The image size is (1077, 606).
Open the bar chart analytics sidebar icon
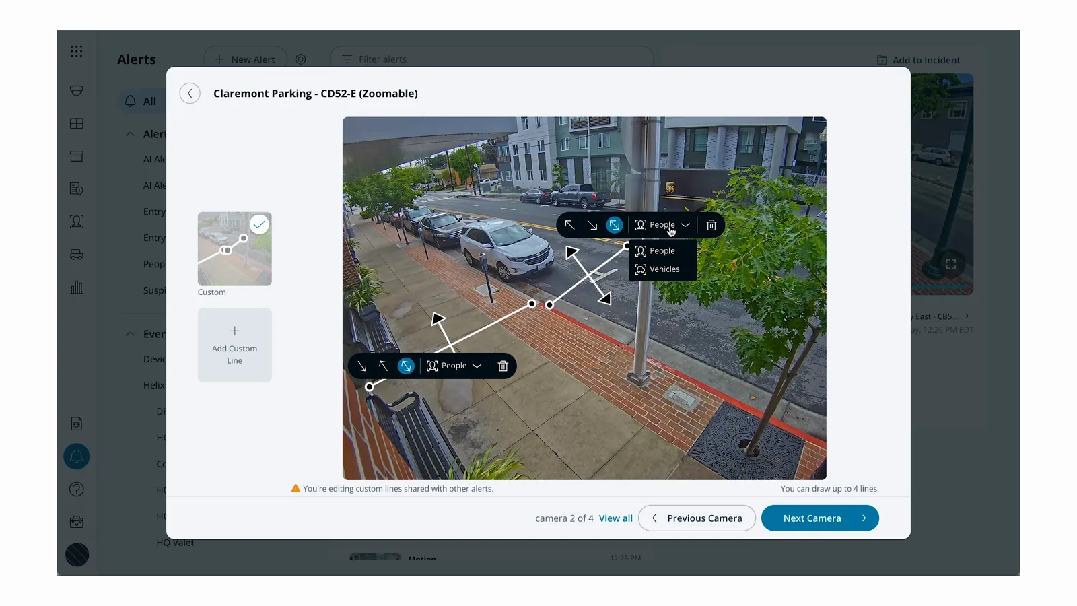click(x=77, y=288)
